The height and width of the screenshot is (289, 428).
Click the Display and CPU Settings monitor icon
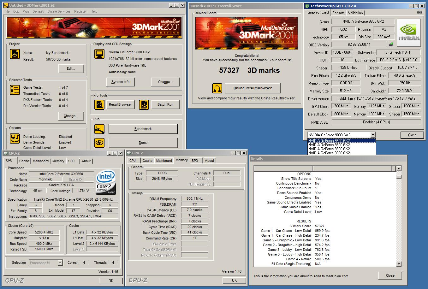pos(99,54)
